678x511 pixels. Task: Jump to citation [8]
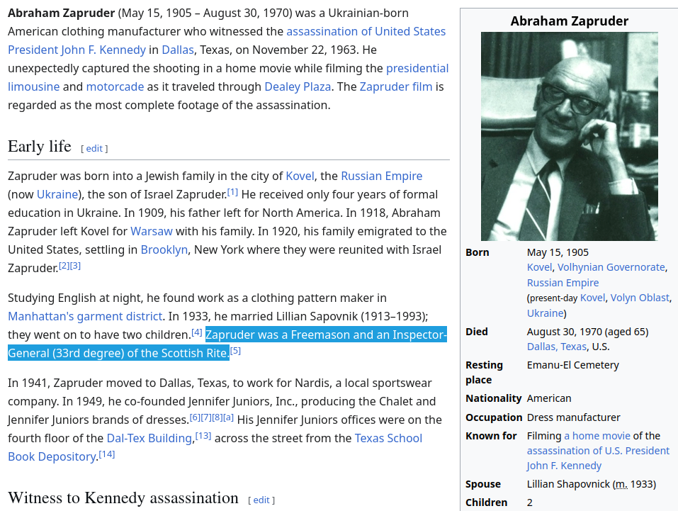click(217, 417)
